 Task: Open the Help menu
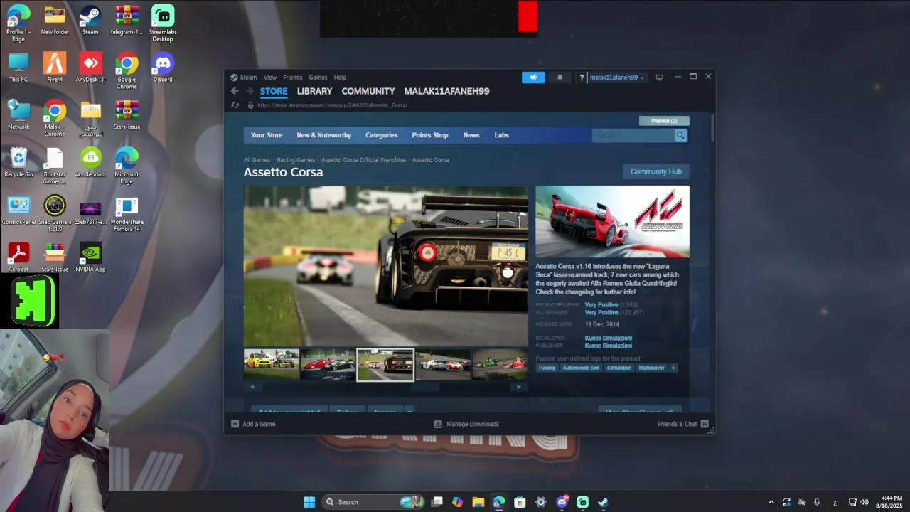[341, 78]
